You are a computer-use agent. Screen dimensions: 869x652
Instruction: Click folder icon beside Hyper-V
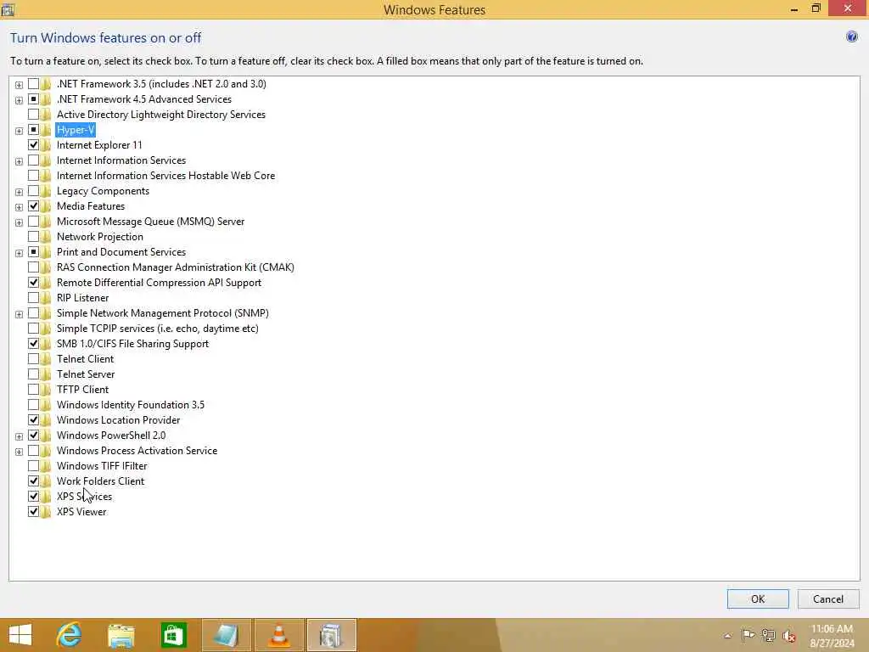coord(46,130)
